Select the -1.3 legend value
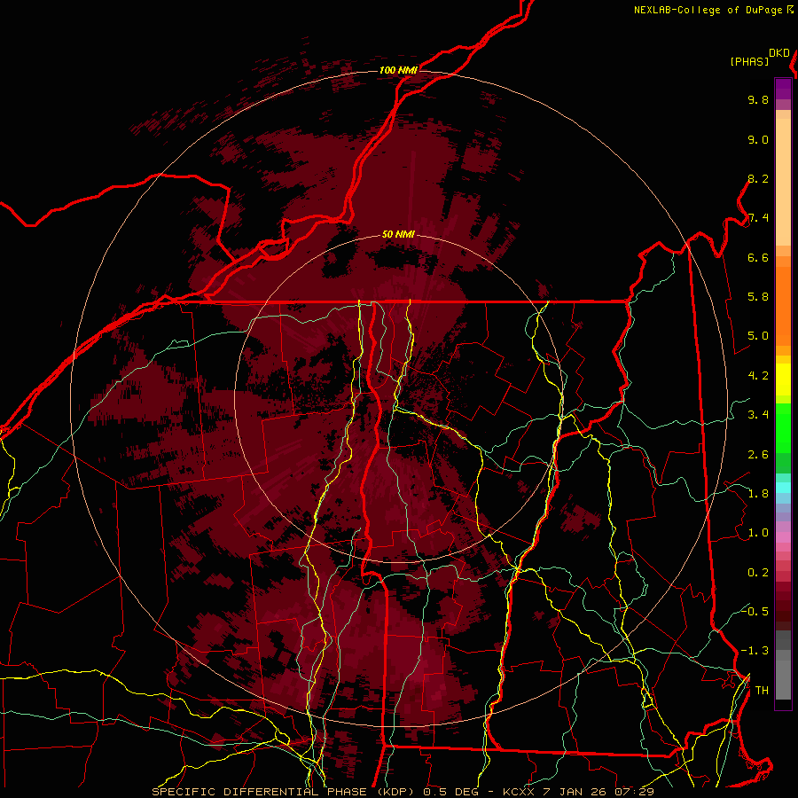The width and height of the screenshot is (798, 798). coord(755,652)
